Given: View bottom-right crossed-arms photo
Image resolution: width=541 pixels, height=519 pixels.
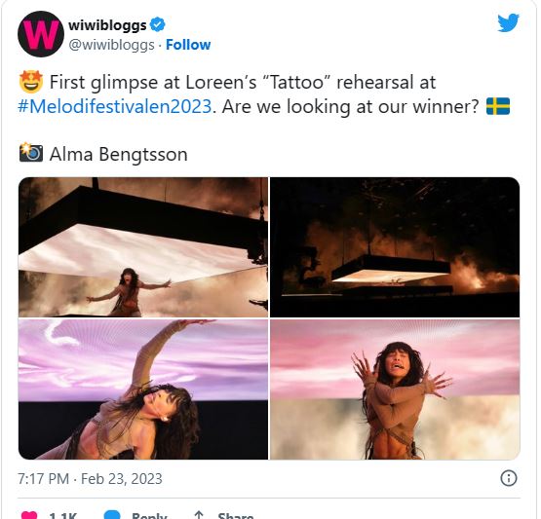Looking at the screenshot, I should 395,389.
